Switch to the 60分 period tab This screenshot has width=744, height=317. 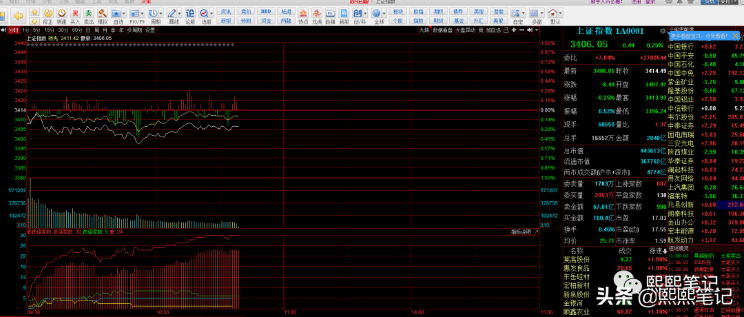76,30
